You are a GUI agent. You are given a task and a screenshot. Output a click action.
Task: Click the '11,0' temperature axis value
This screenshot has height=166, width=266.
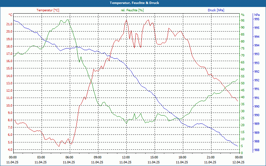[x=9, y=98]
